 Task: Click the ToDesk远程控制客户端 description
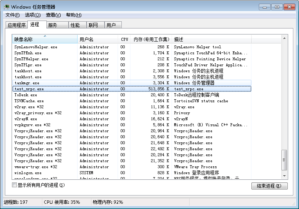click(x=196, y=95)
